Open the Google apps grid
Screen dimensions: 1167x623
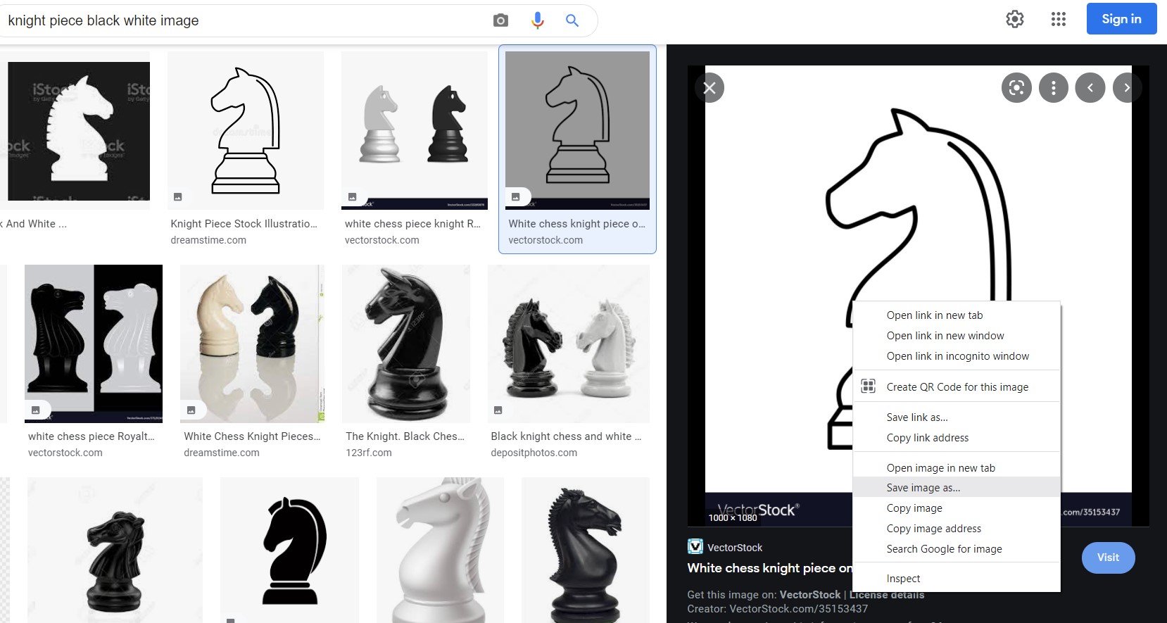[1059, 19]
